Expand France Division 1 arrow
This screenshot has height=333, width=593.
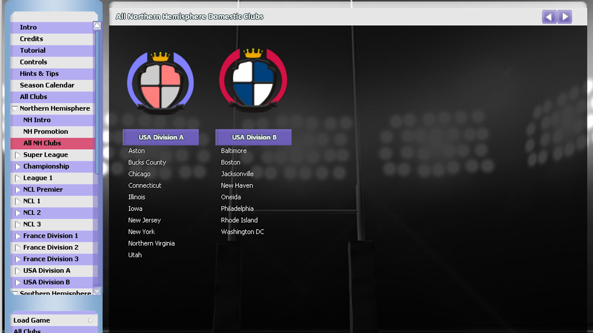18,236
